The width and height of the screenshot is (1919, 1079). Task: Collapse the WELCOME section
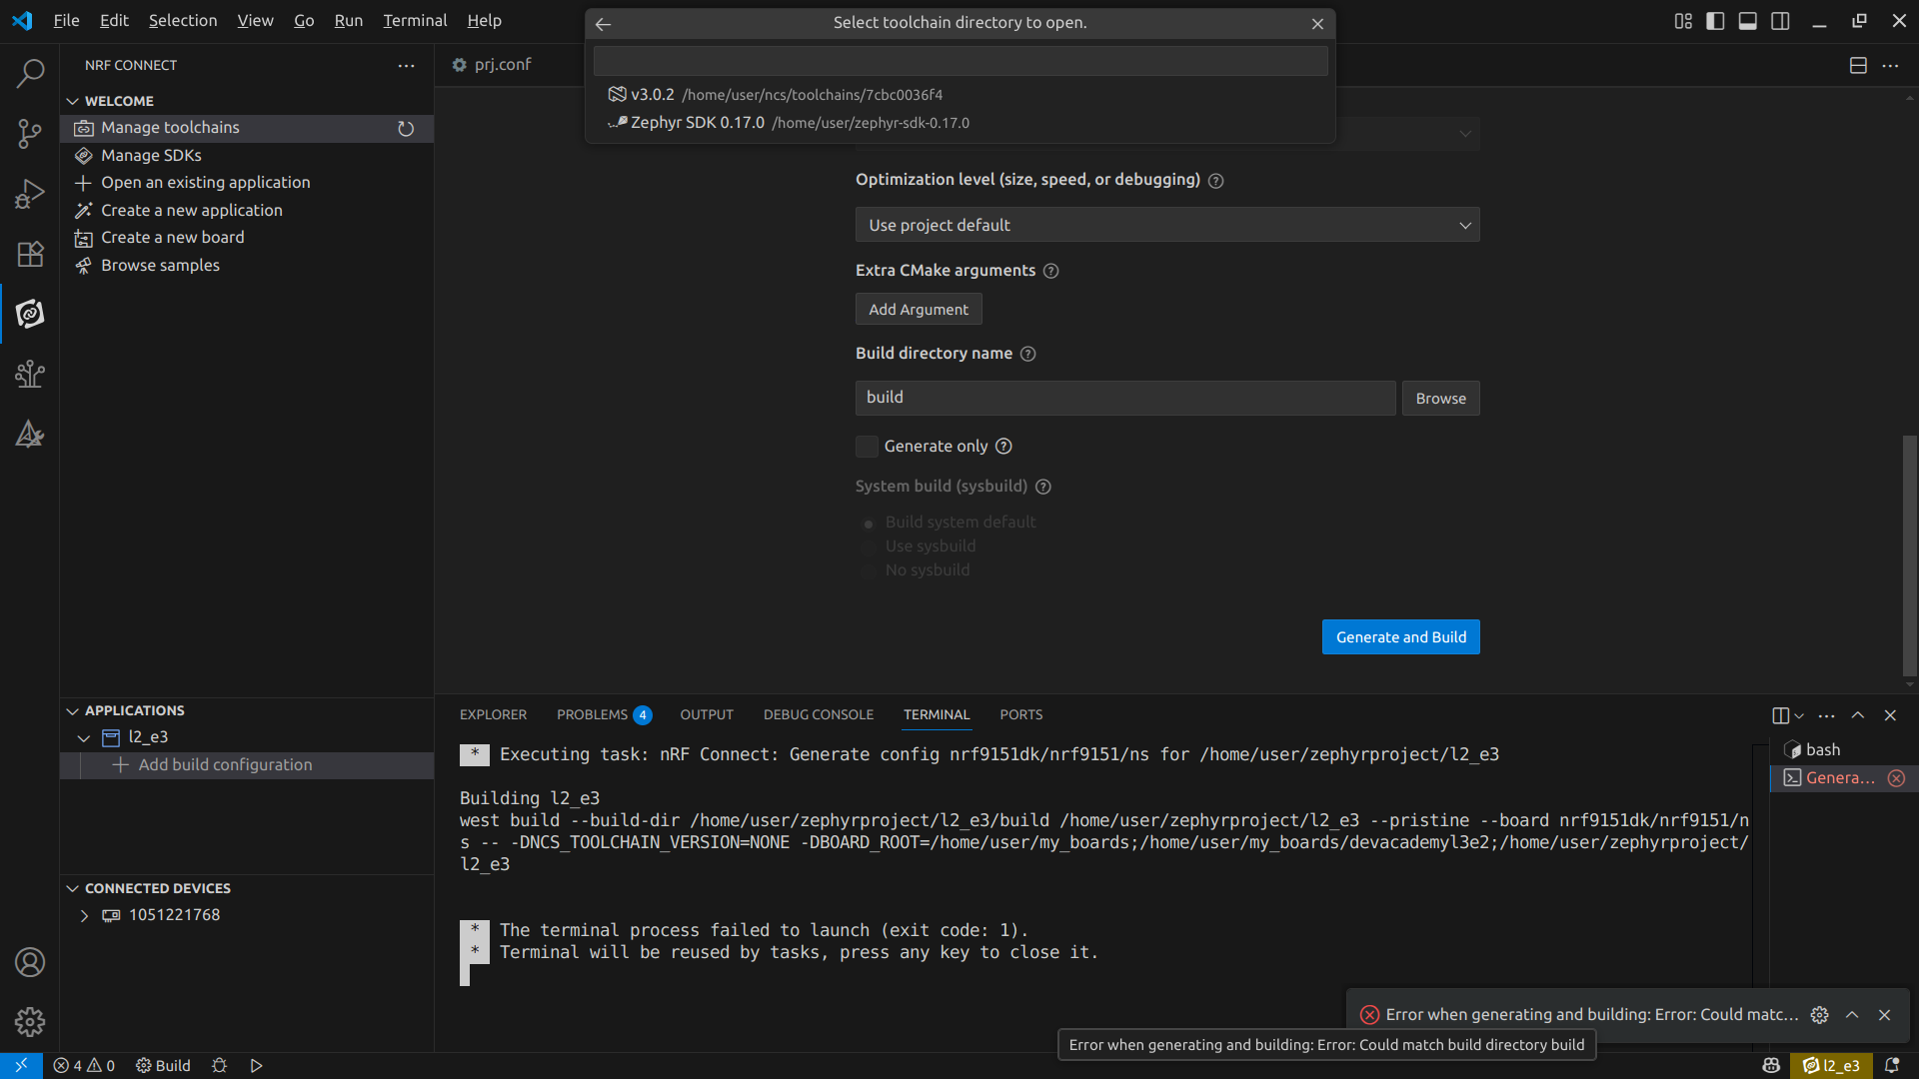click(72, 102)
